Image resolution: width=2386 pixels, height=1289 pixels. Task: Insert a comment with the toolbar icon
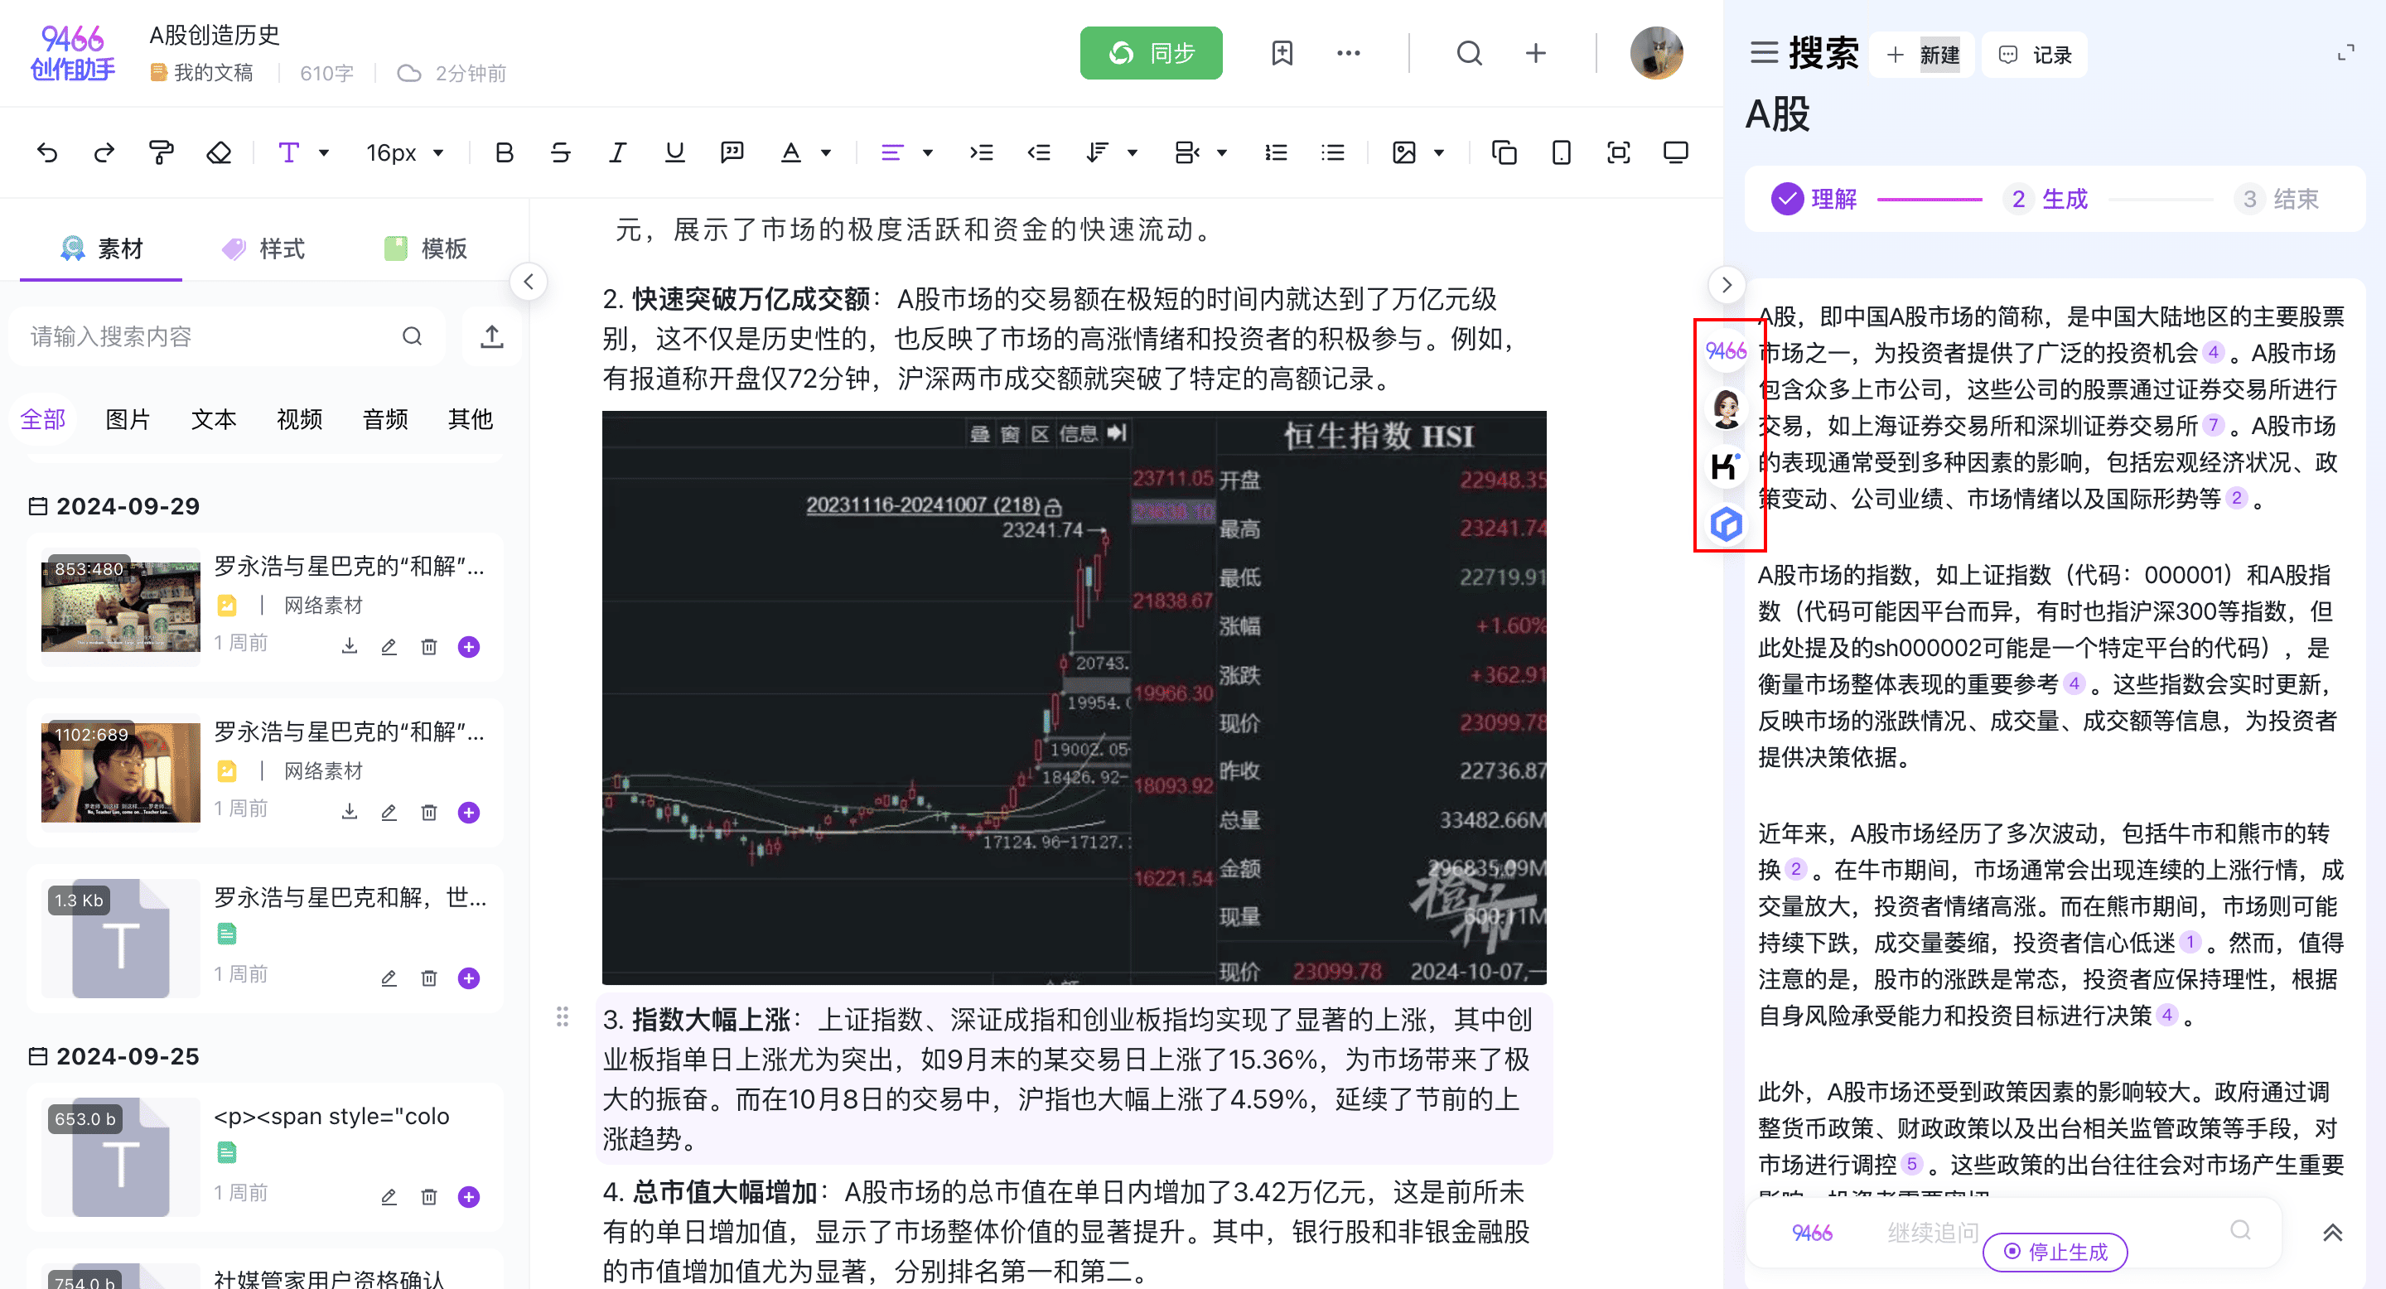[x=732, y=152]
